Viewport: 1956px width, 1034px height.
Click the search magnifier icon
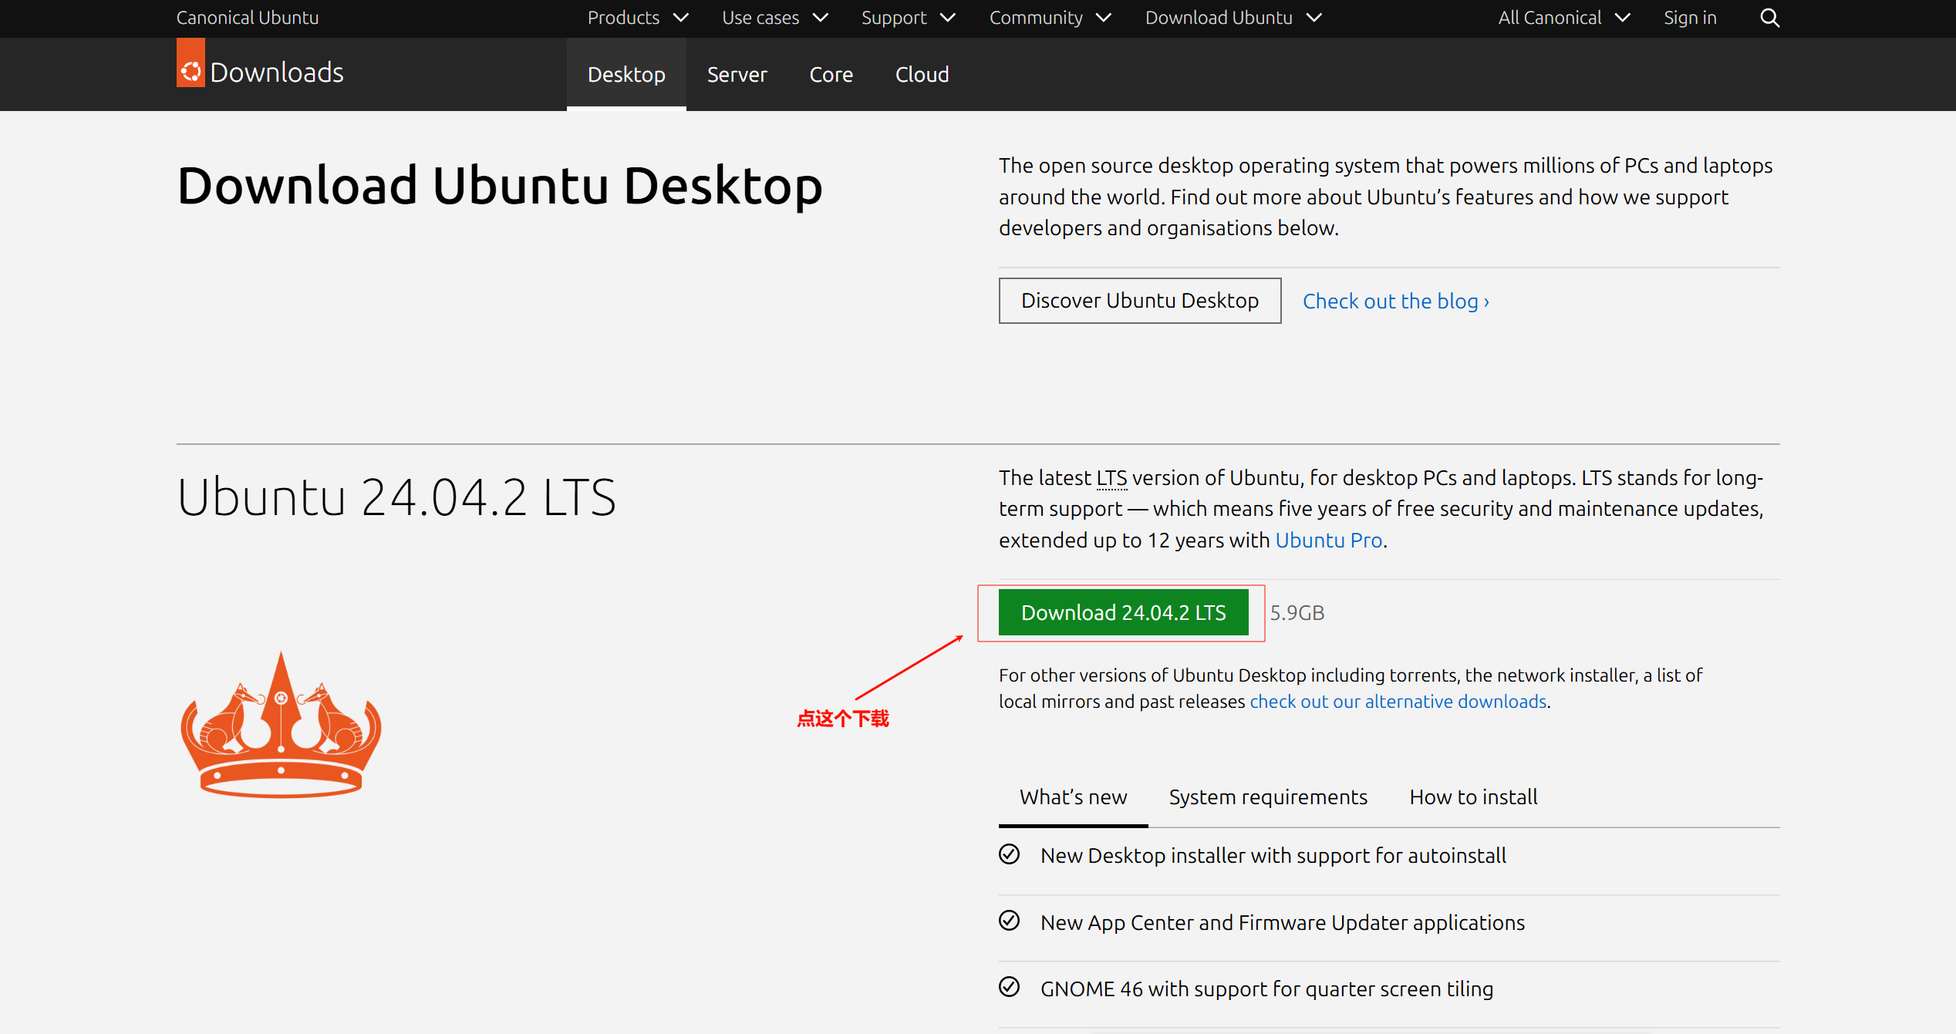(1769, 18)
